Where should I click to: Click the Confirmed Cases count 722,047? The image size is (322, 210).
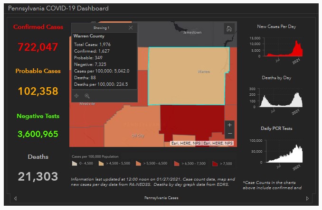(38, 47)
